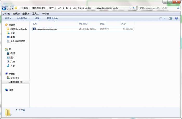Open the 图片 library
The height and width of the screenshot is (119, 182).
[12, 58]
